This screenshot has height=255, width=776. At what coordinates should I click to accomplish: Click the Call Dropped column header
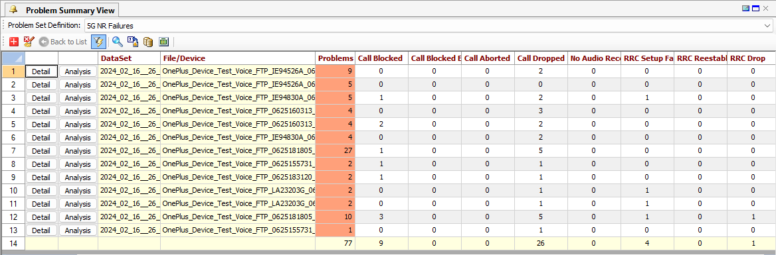click(541, 58)
